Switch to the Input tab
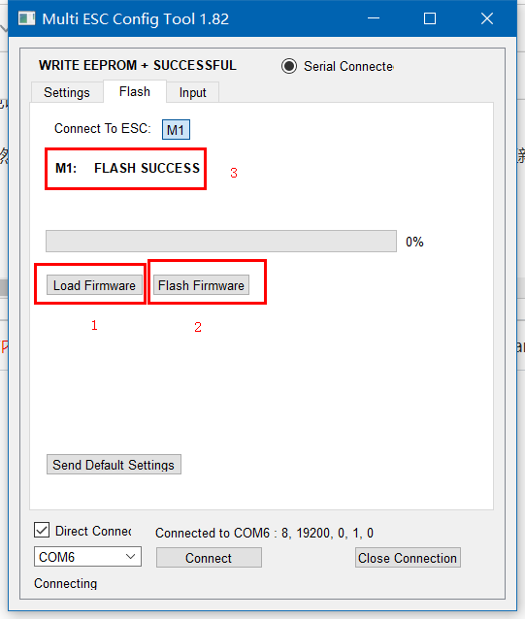 pyautogui.click(x=193, y=92)
